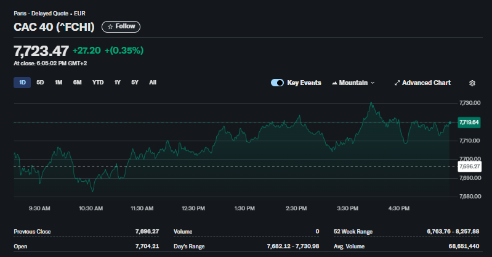Click the price value 7,723.47
The height and width of the screenshot is (257, 492).
(x=41, y=51)
